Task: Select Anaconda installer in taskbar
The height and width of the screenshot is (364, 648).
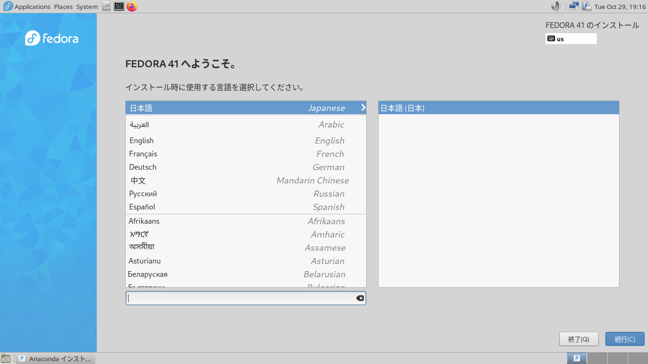Action: (55, 358)
